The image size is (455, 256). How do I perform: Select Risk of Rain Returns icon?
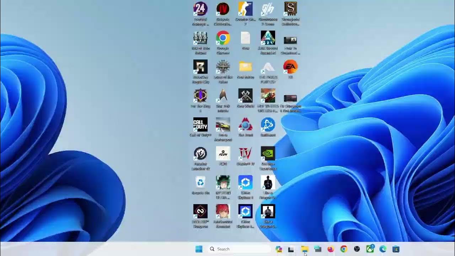[x=200, y=43]
